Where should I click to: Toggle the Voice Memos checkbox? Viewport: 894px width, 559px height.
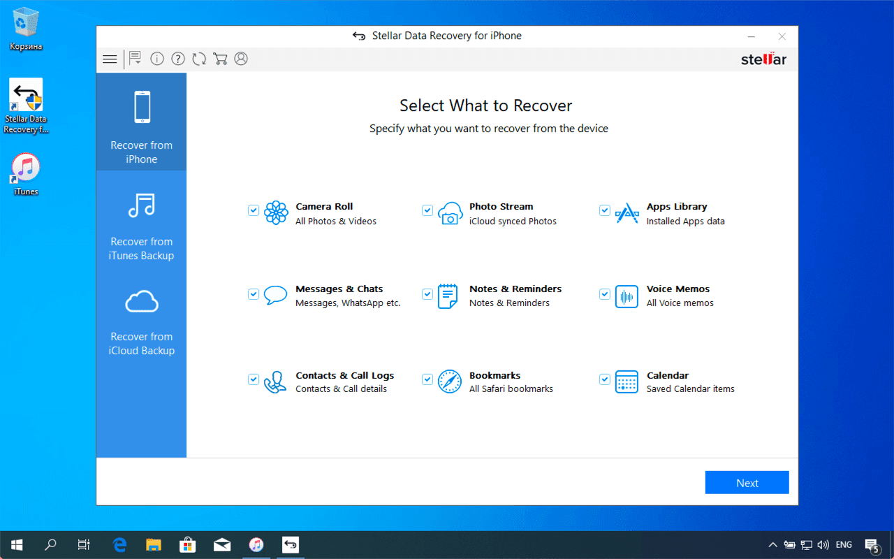tap(605, 294)
